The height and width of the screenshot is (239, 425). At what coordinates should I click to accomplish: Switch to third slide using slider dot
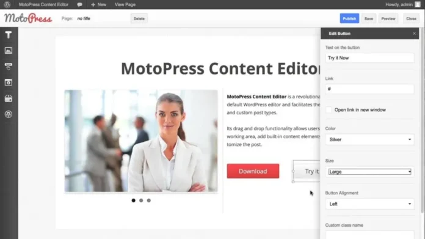[149, 200]
